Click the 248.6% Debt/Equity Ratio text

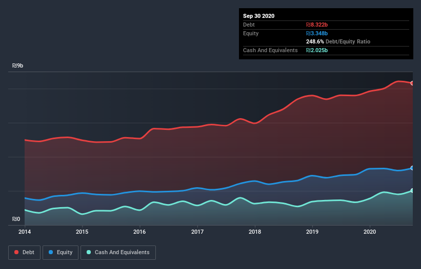coord(338,42)
